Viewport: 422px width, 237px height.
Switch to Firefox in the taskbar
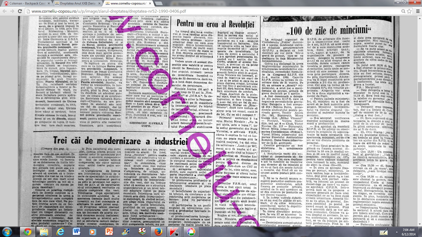click(x=158, y=232)
